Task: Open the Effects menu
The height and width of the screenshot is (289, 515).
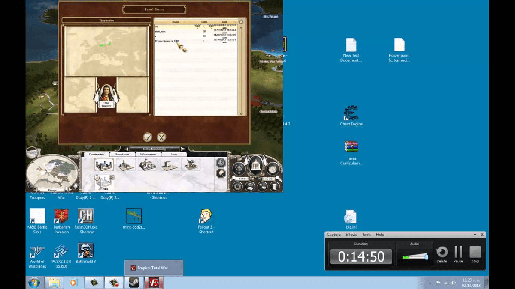Action: coord(351,235)
